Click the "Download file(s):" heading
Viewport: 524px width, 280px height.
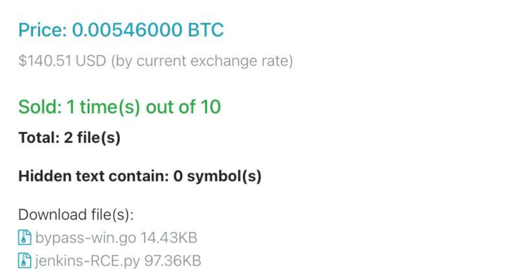click(x=76, y=215)
